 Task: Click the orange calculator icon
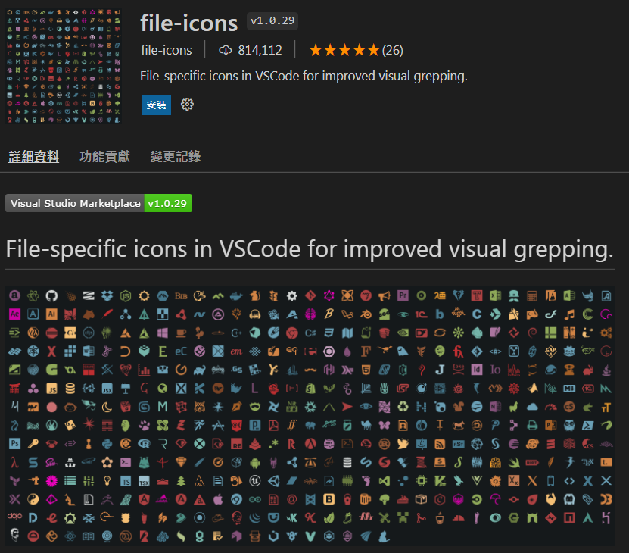[x=532, y=296]
